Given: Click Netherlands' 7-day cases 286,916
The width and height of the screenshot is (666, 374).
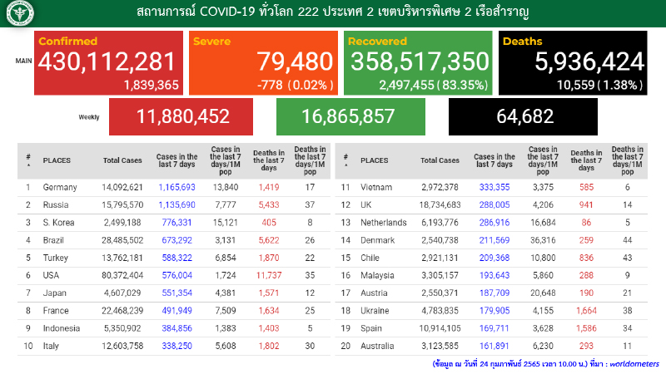Looking at the screenshot, I should coord(495,223).
